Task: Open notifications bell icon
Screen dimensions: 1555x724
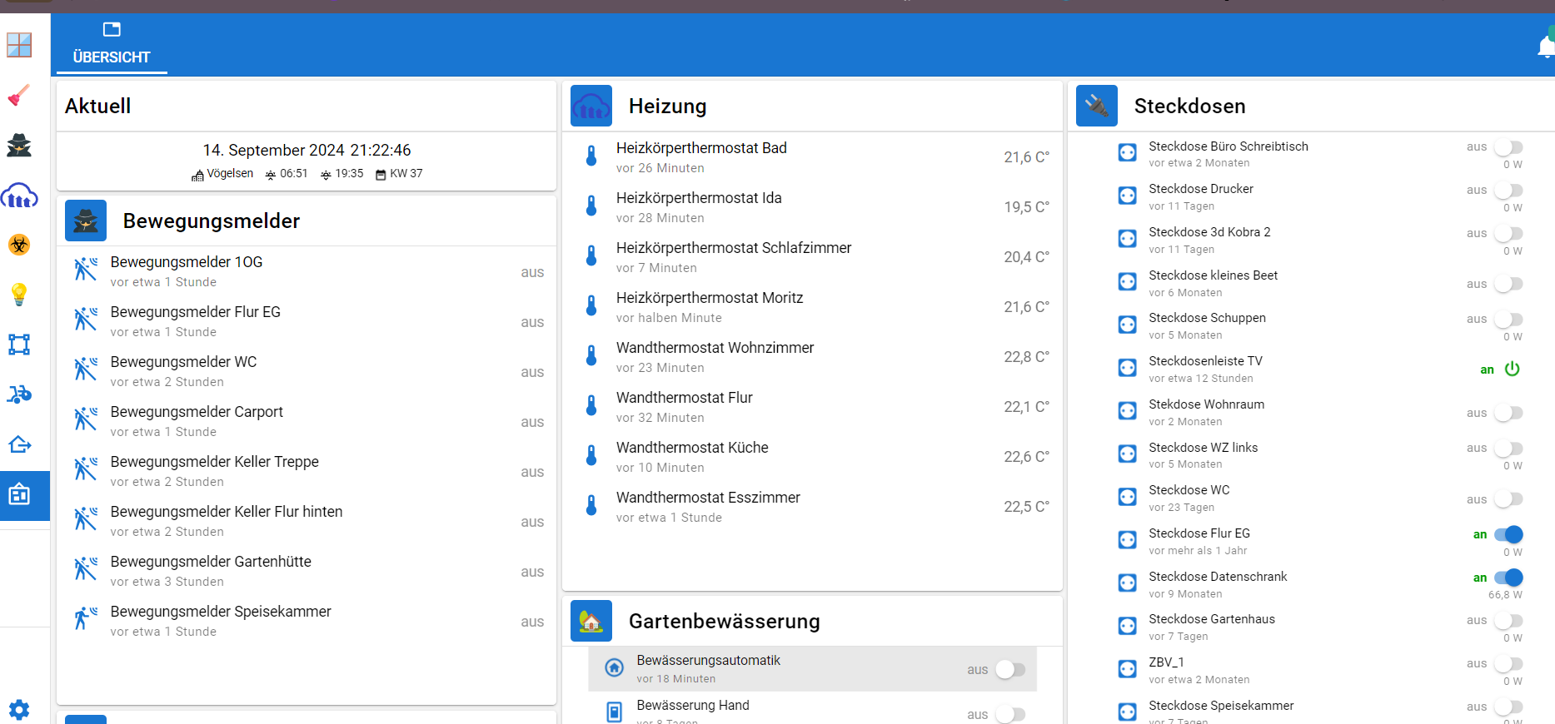Action: click(1546, 47)
